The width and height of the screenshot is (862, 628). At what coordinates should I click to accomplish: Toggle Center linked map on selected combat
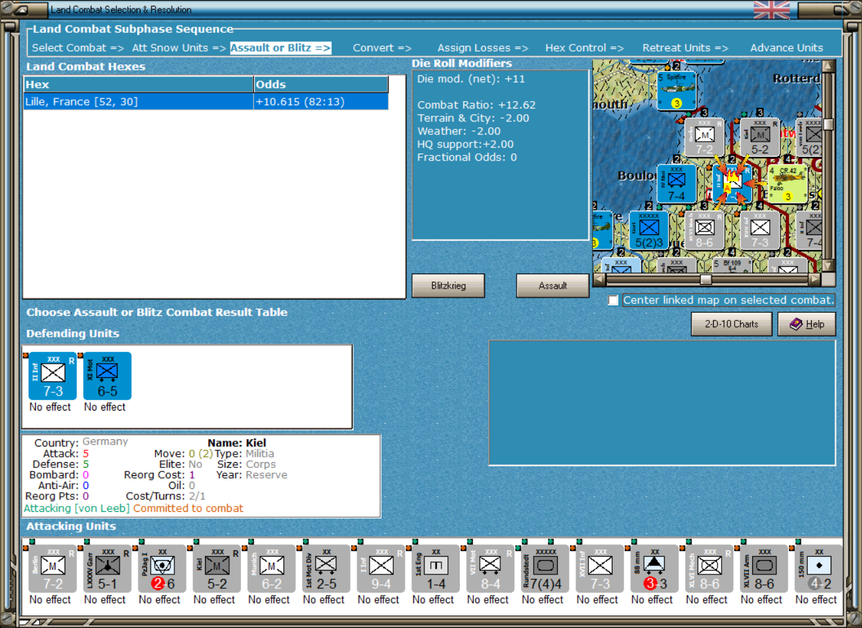(613, 300)
